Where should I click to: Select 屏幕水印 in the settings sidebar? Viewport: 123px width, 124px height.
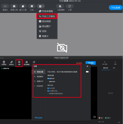point(38,81)
